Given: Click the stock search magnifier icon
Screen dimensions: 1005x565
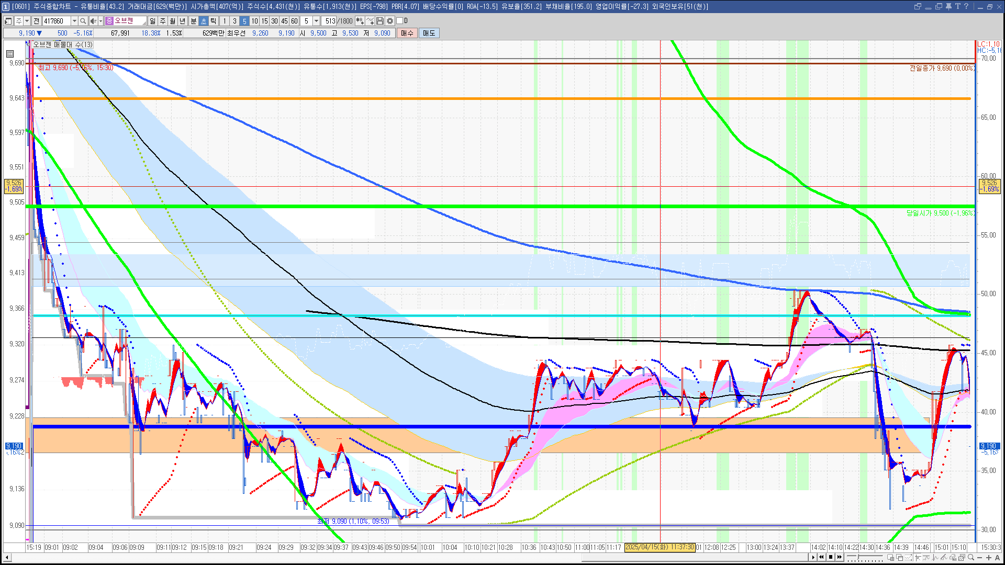Looking at the screenshot, I should (x=83, y=21).
